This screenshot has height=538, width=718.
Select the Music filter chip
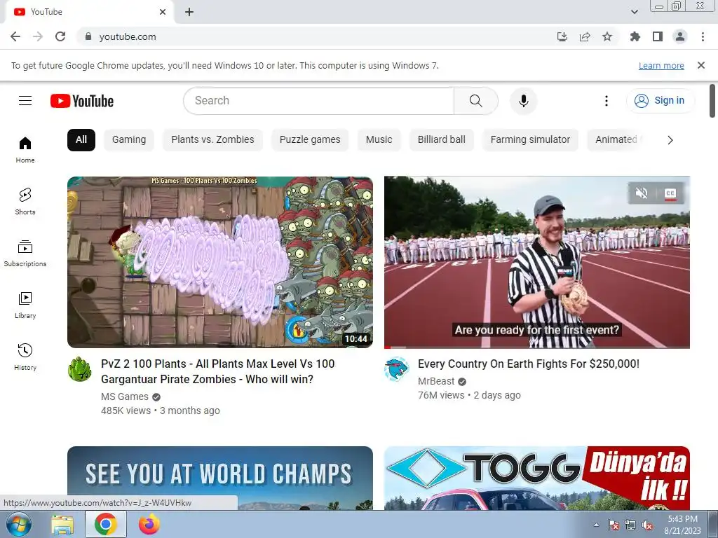point(379,139)
